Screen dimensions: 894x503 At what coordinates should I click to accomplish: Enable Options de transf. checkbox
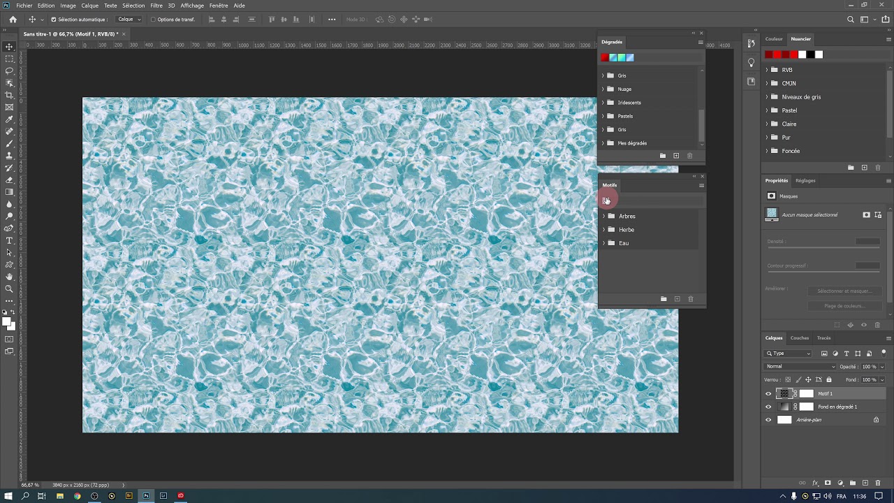click(x=153, y=20)
